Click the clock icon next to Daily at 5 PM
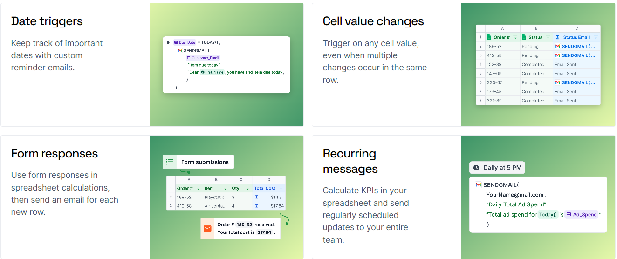This screenshot has height=259, width=617. [476, 168]
